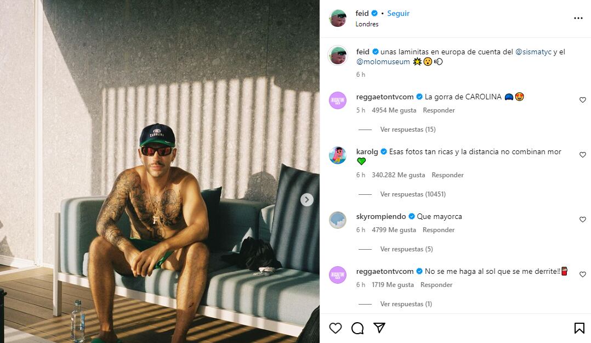The width and height of the screenshot is (591, 343).
Task: Like reggaetontvcom's first comment heart icon
Action: point(583,100)
